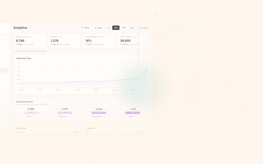Click the sidebar workspace switcher chevron

pos(6,34)
